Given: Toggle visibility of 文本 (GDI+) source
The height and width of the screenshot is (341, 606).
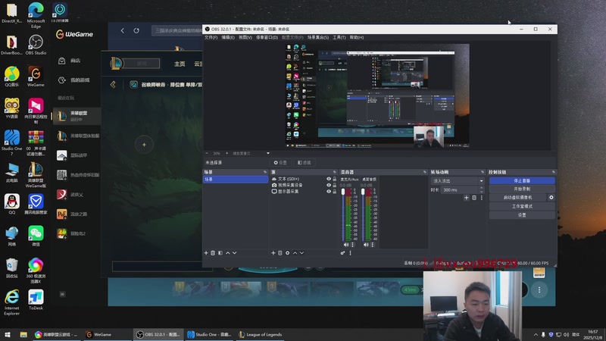Looking at the screenshot, I should [x=329, y=179].
